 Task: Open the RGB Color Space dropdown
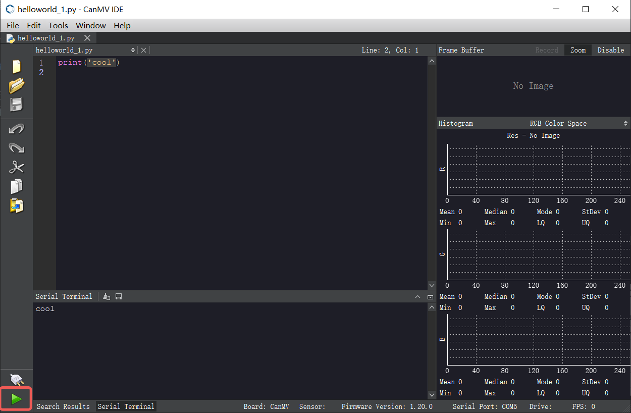579,123
